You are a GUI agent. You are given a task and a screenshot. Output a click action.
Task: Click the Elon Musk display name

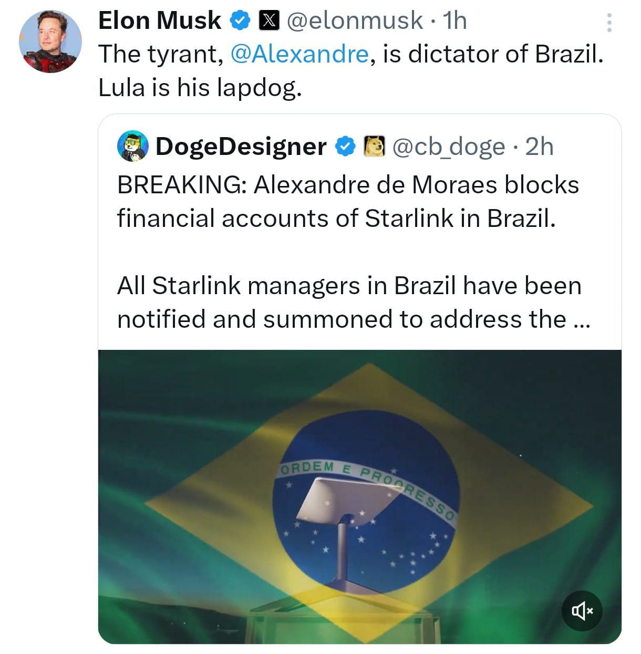coord(160,21)
